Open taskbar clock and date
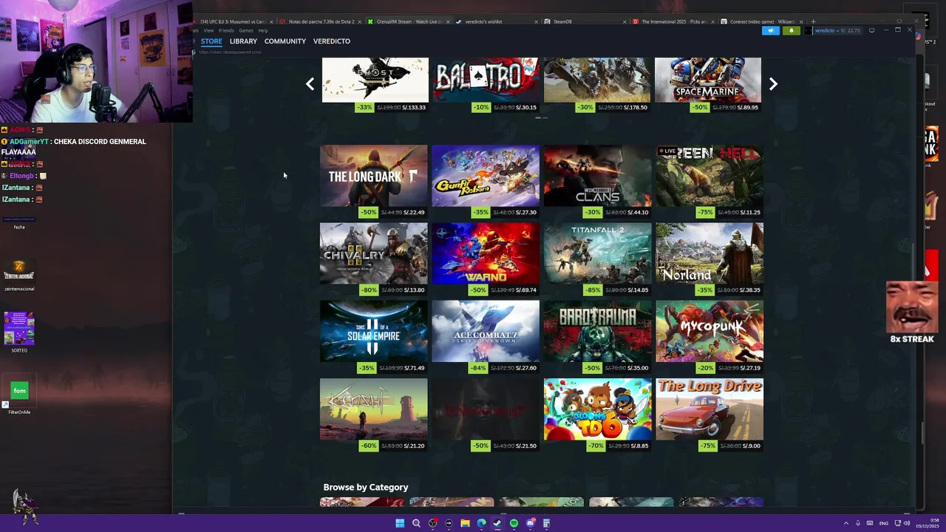946x532 pixels. [927, 523]
